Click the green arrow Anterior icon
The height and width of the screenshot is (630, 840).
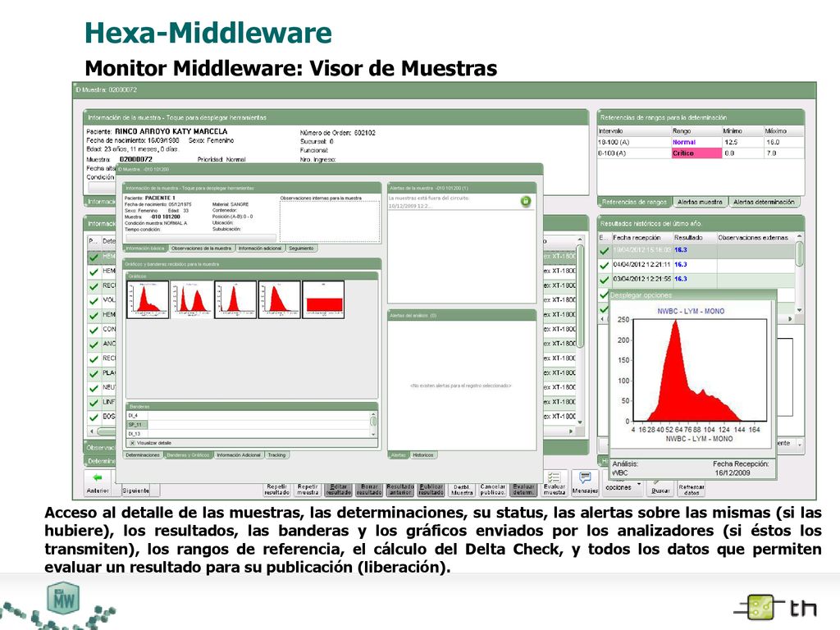pos(97,477)
